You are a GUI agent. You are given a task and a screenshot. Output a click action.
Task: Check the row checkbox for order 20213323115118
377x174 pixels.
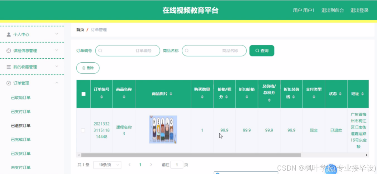point(83,130)
